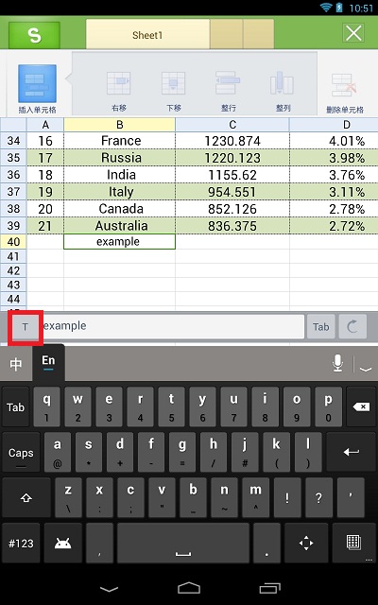Viewport: 378px width, 605px height.
Task: Collapse the keyboard with the chevron
Action: [366, 370]
